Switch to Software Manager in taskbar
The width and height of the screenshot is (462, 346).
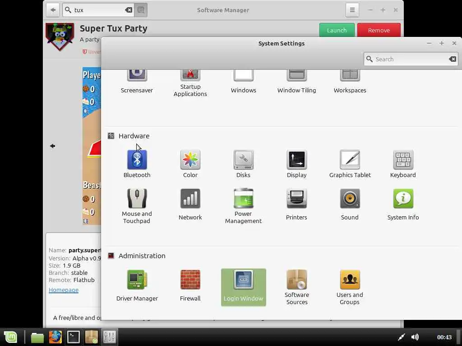coord(91,337)
